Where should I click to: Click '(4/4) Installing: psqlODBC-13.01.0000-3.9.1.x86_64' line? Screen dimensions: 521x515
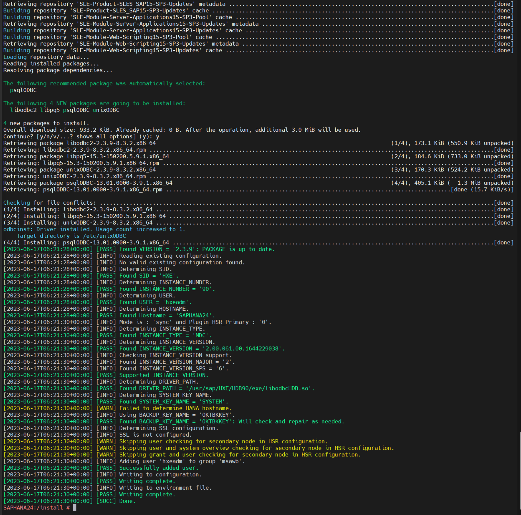(258, 242)
